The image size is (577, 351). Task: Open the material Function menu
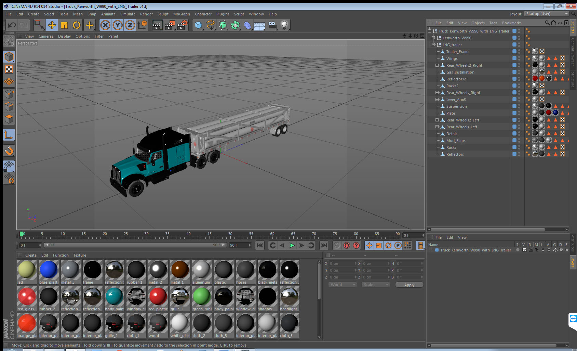(x=61, y=255)
